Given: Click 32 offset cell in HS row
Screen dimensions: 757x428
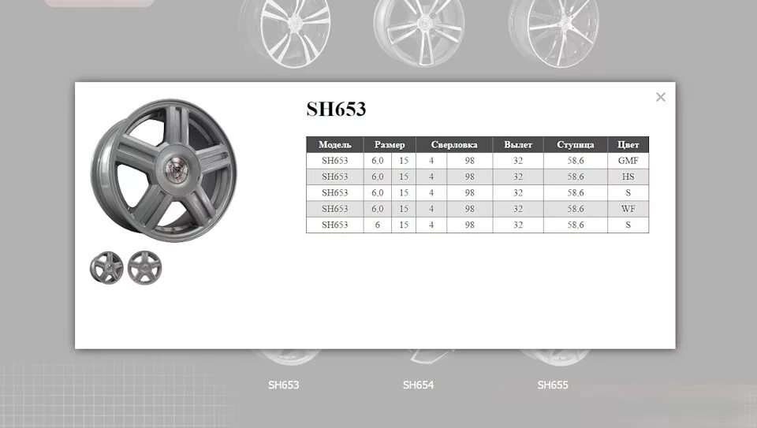Looking at the screenshot, I should [518, 177].
